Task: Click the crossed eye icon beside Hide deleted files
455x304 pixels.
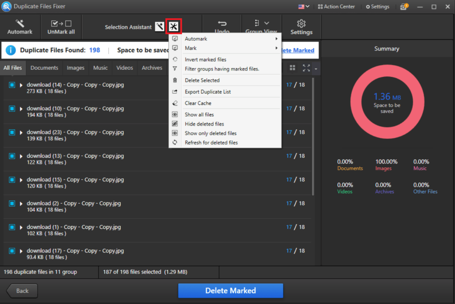Action: (175, 124)
